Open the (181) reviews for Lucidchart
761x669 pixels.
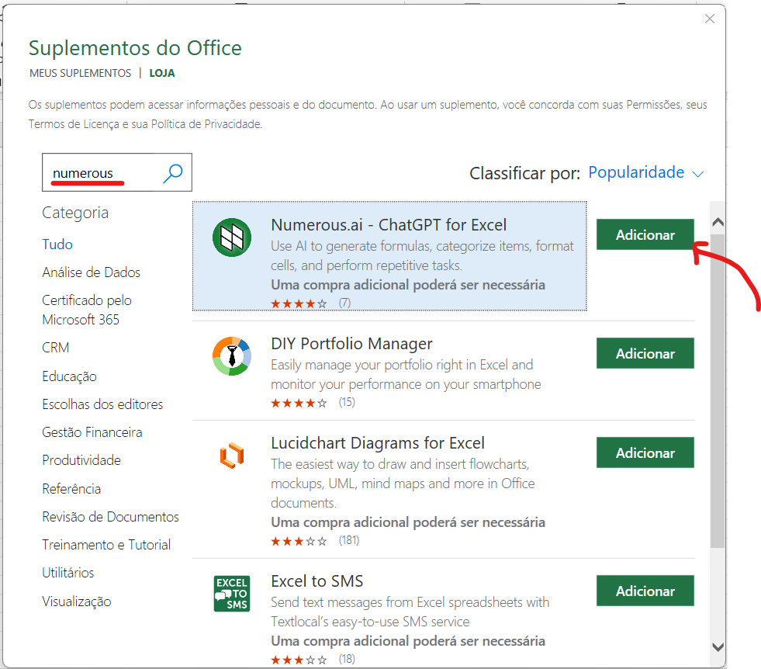348,539
